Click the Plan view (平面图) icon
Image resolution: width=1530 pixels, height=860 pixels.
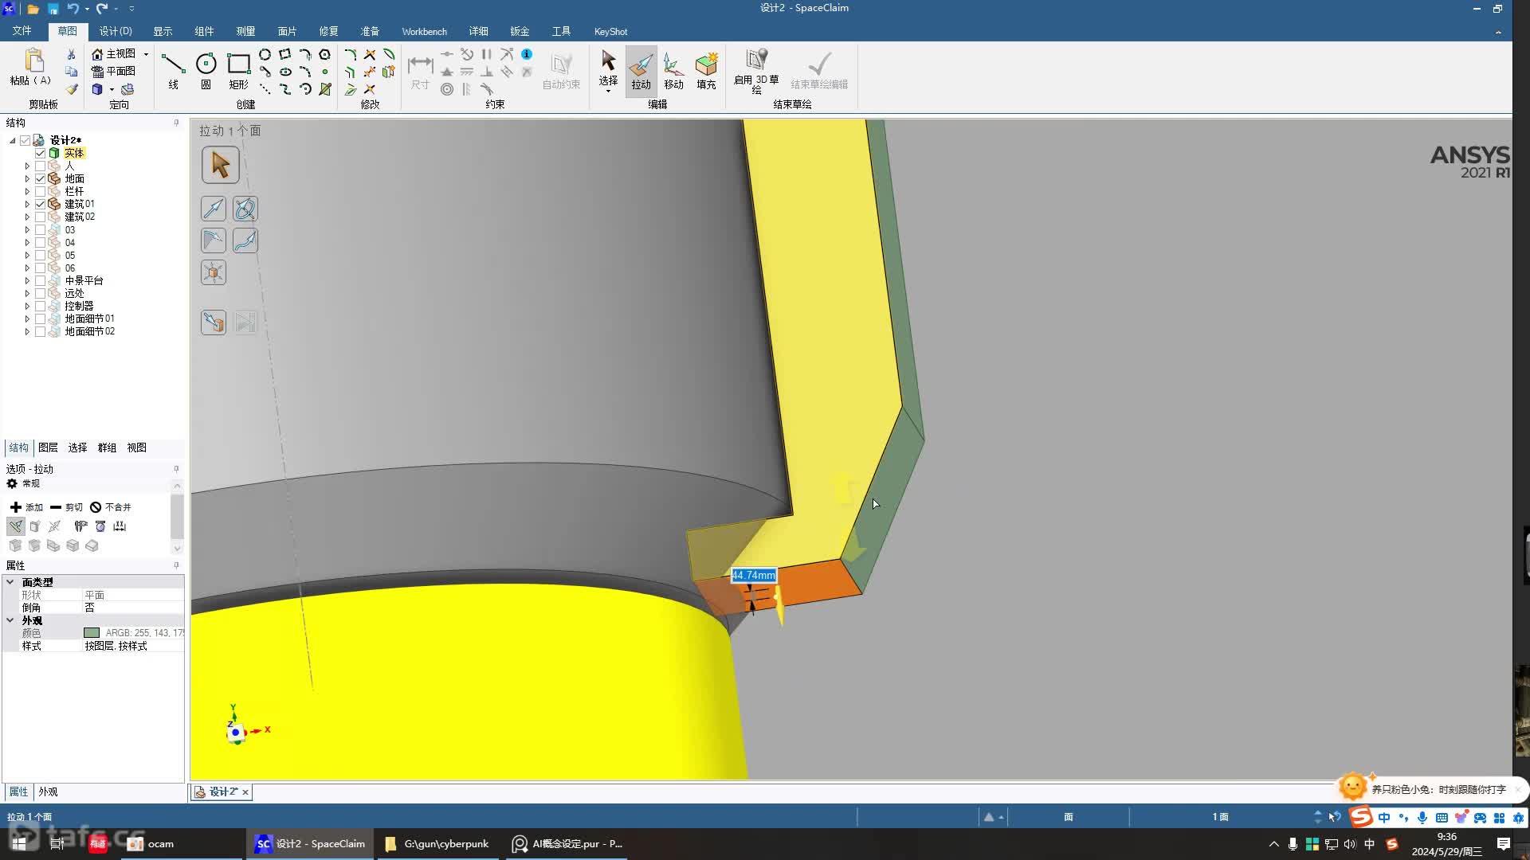pos(97,71)
